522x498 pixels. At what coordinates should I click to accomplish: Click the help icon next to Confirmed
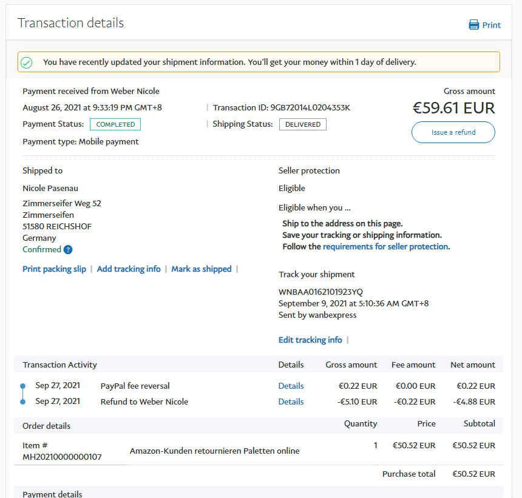click(x=68, y=250)
